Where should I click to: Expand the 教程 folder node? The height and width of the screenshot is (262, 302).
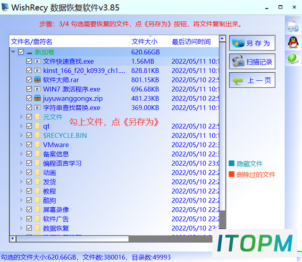click(21, 191)
